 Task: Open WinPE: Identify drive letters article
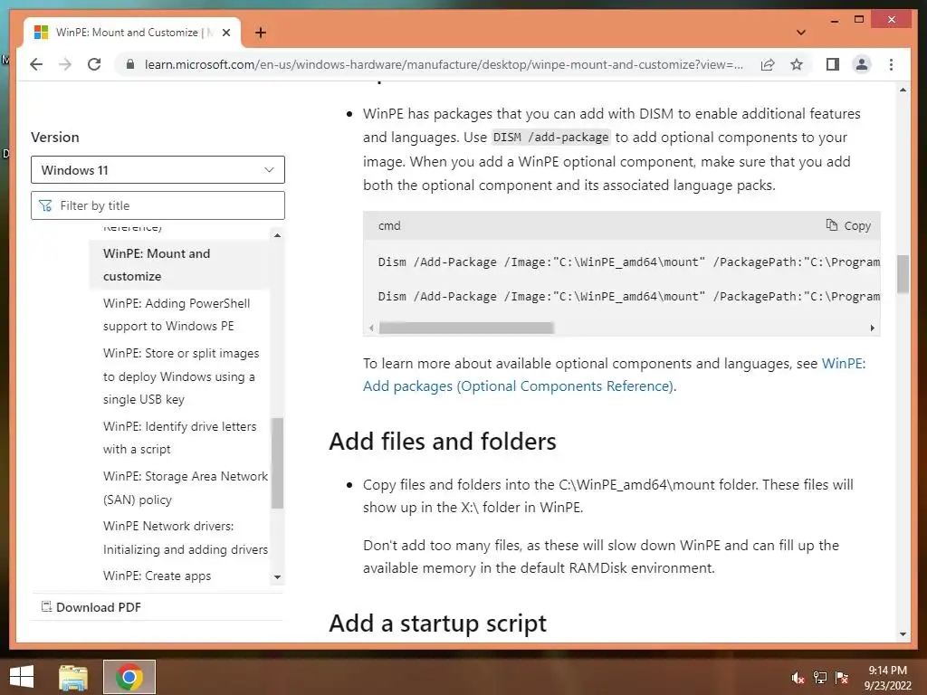[x=180, y=437]
